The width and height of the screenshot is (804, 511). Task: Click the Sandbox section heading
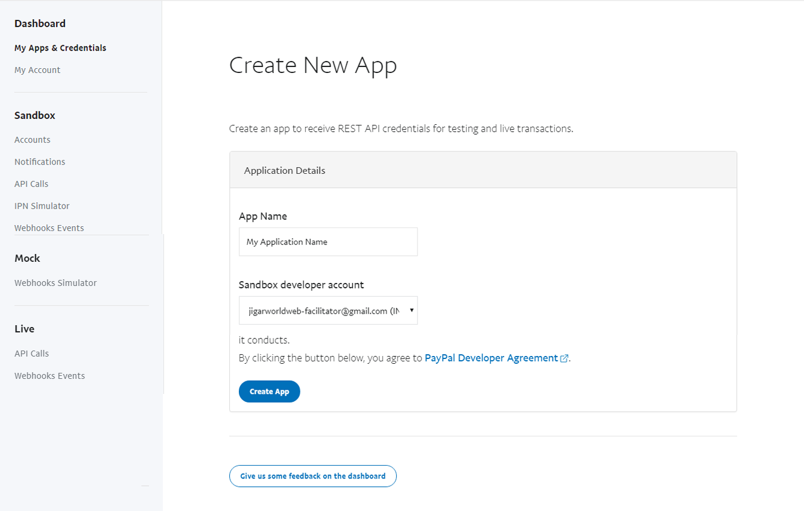[x=35, y=115]
